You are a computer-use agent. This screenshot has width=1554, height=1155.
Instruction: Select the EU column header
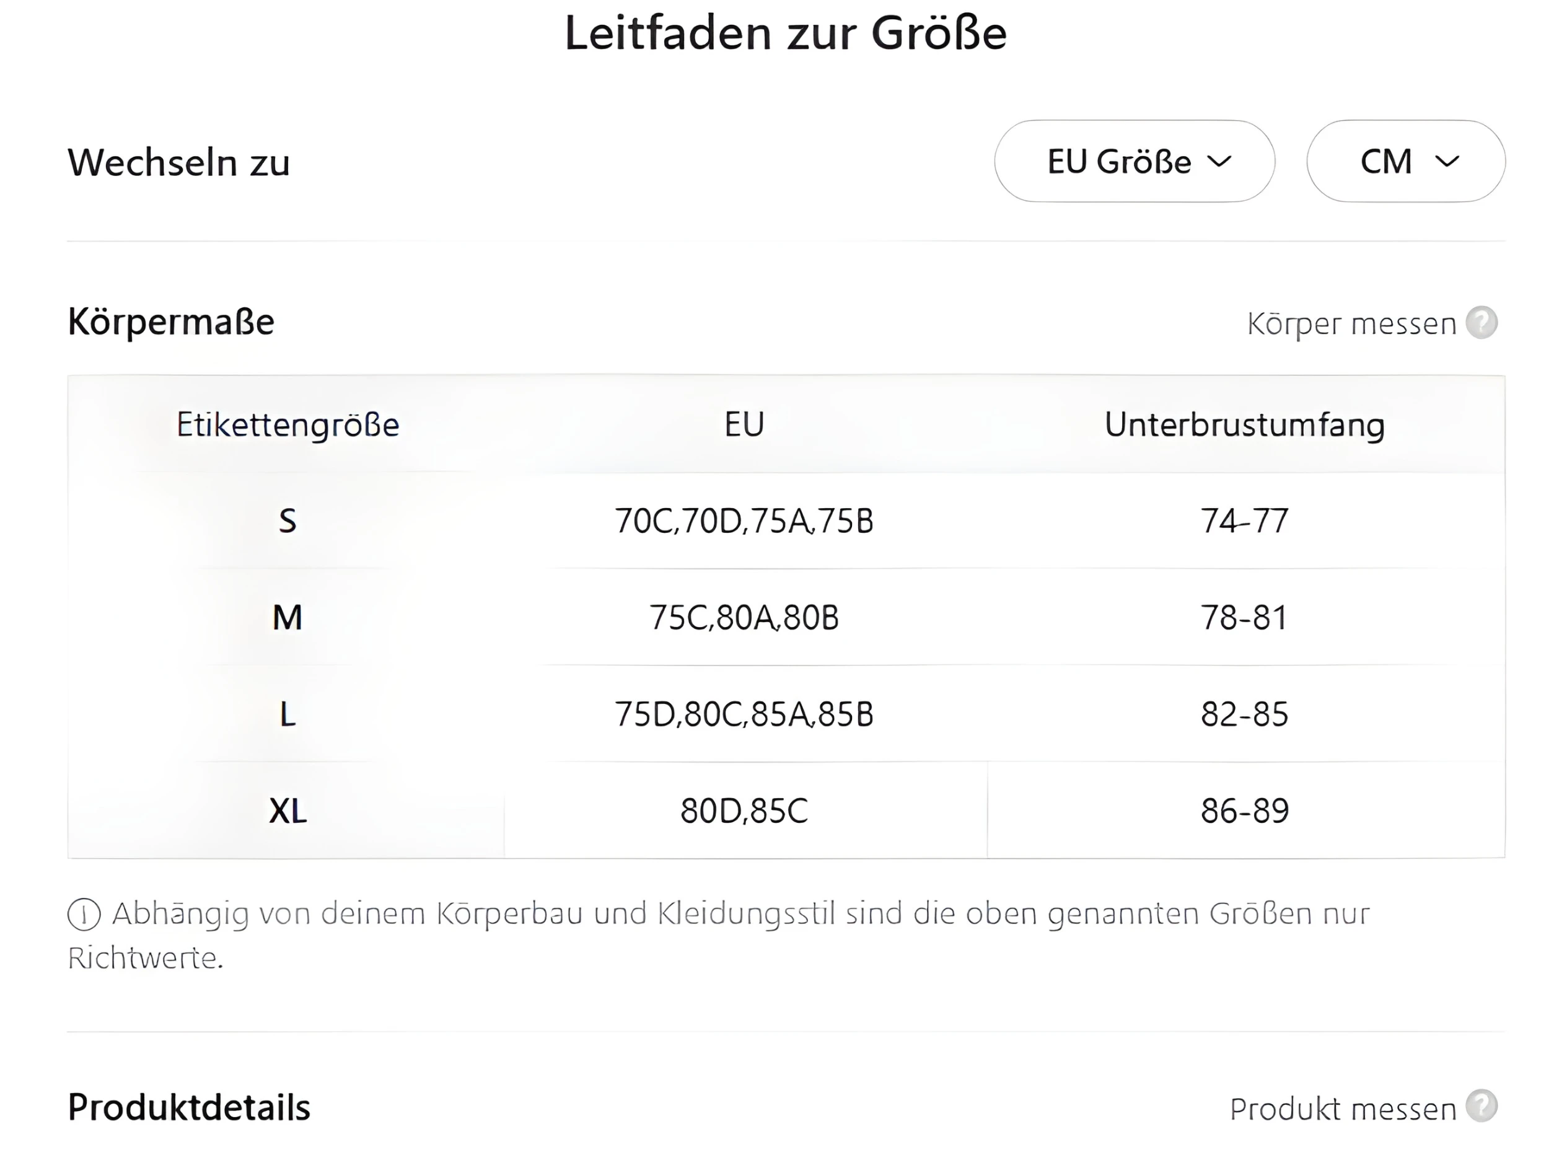(745, 424)
